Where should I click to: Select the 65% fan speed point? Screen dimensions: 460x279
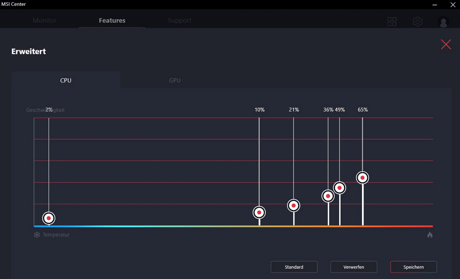[x=363, y=178]
